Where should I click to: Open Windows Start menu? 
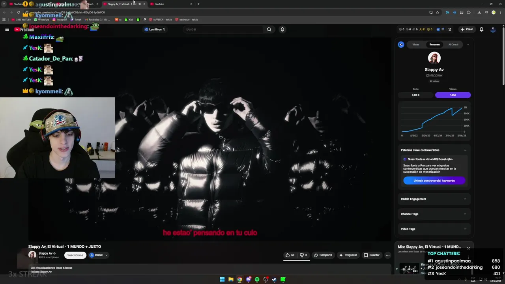pyautogui.click(x=222, y=279)
